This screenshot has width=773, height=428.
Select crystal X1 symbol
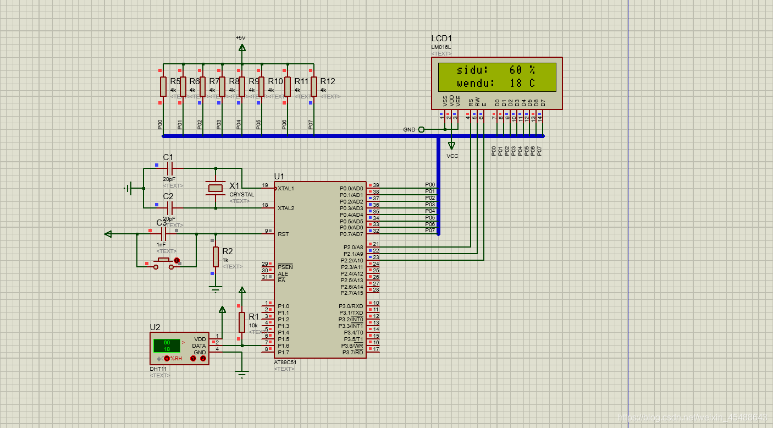pyautogui.click(x=216, y=188)
